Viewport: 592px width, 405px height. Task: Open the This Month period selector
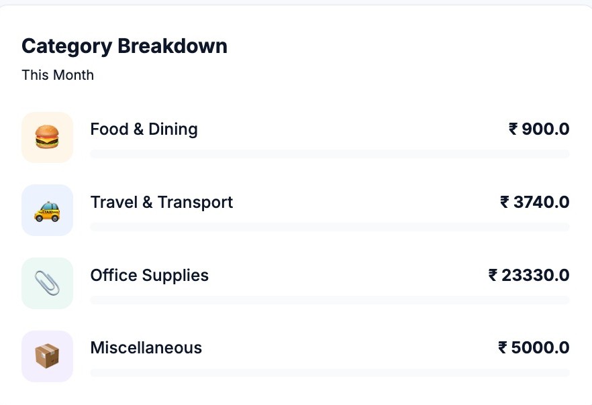coord(58,75)
